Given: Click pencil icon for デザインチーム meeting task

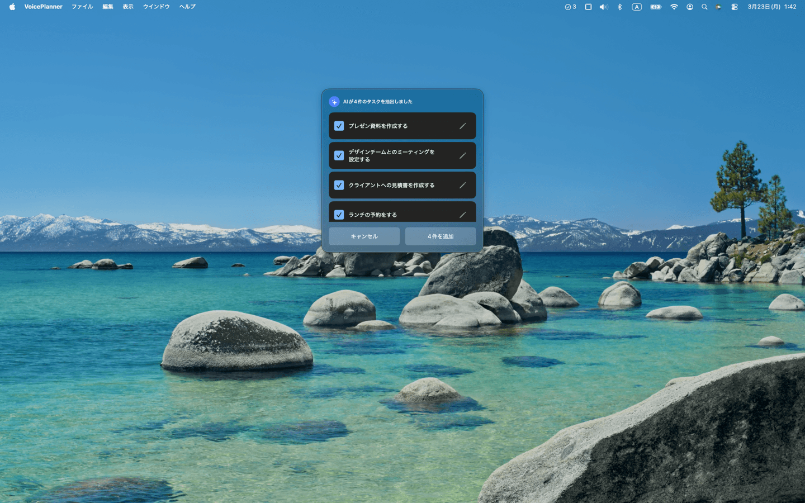Looking at the screenshot, I should [x=462, y=156].
